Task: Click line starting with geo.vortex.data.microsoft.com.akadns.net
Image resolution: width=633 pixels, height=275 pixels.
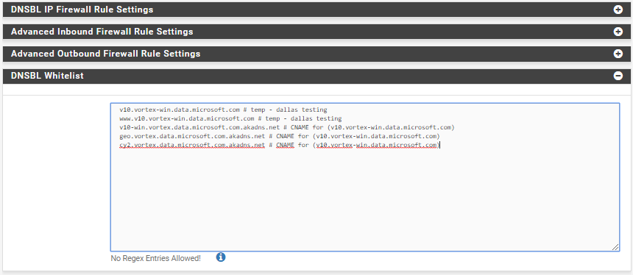Action: point(280,136)
